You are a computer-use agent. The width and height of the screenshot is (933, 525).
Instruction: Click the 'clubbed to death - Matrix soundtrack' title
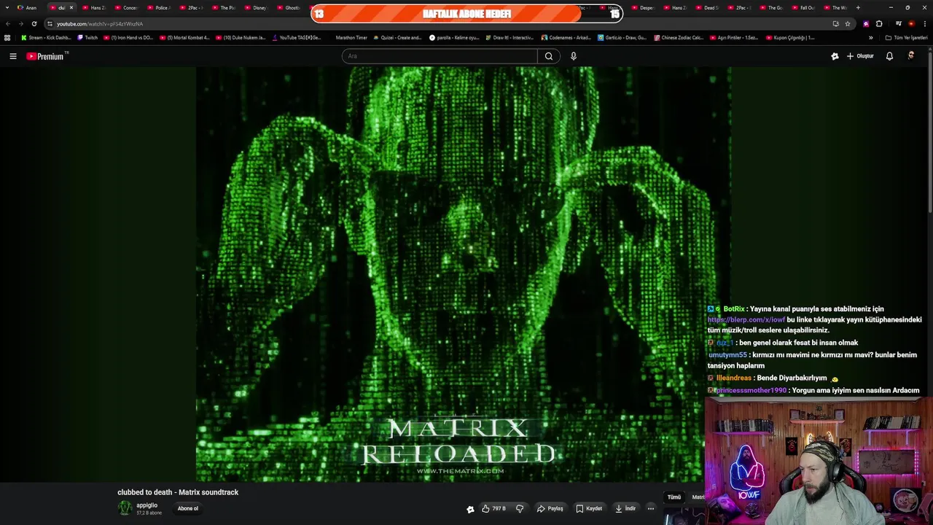tap(178, 492)
